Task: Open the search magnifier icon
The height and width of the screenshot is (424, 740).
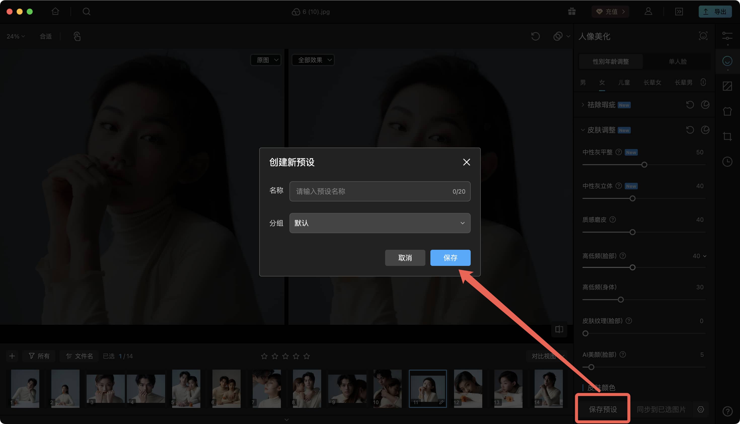Action: [x=87, y=11]
